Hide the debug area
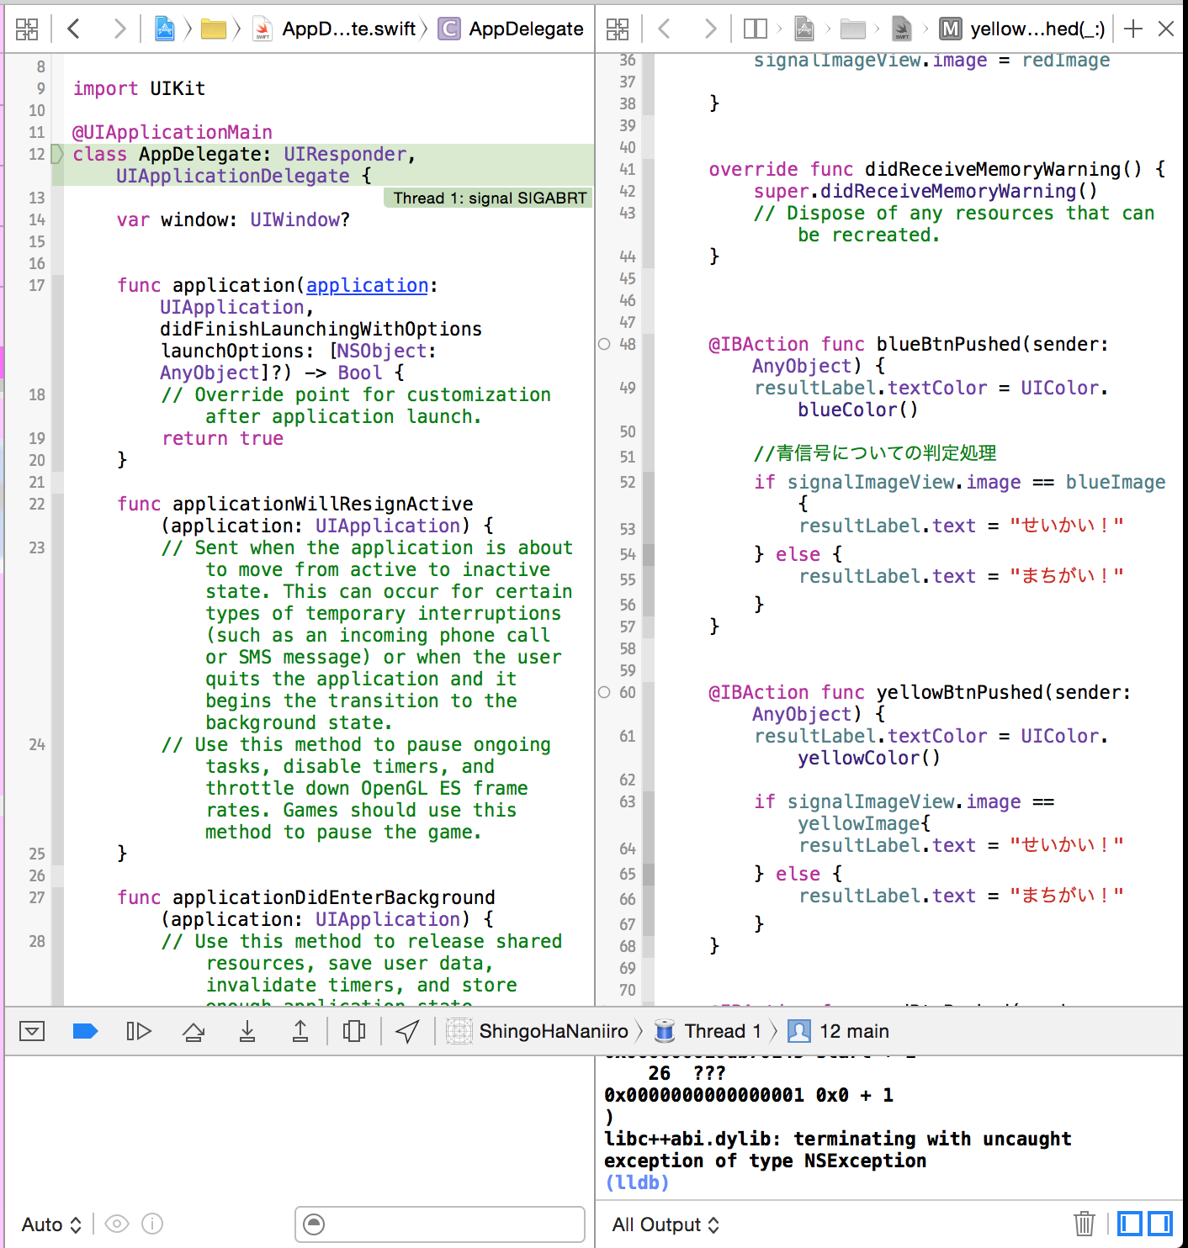Screen dimensions: 1188x1248 click(x=32, y=1031)
